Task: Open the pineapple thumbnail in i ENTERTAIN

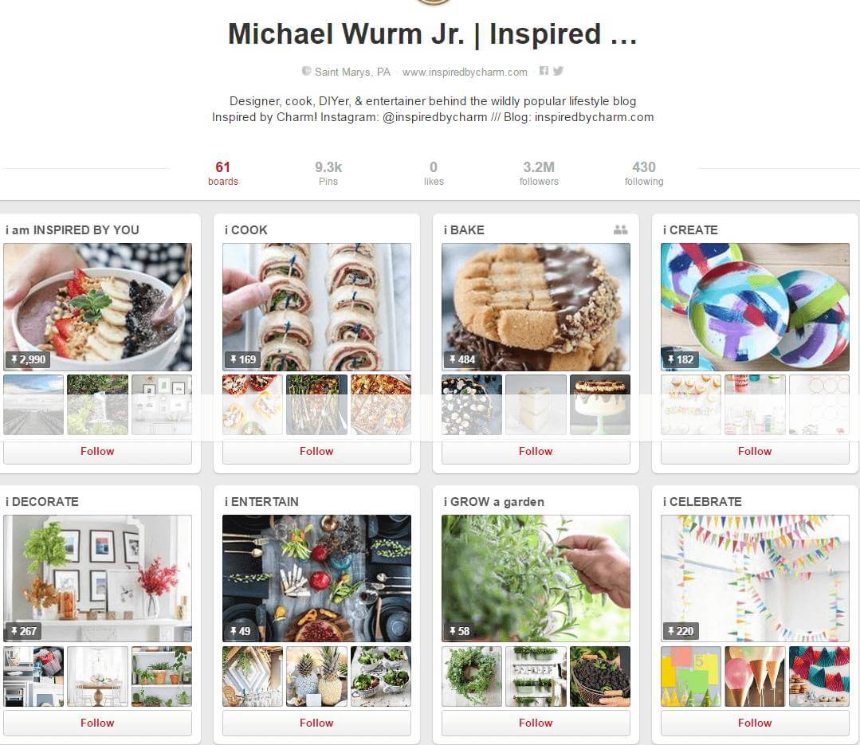Action: [x=316, y=676]
